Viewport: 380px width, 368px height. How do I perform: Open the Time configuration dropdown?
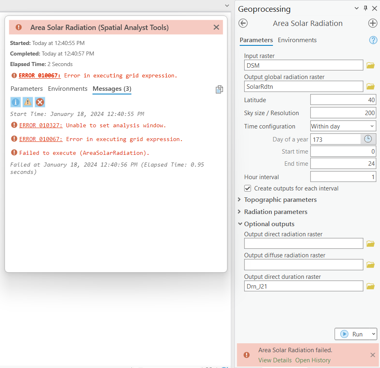point(343,126)
